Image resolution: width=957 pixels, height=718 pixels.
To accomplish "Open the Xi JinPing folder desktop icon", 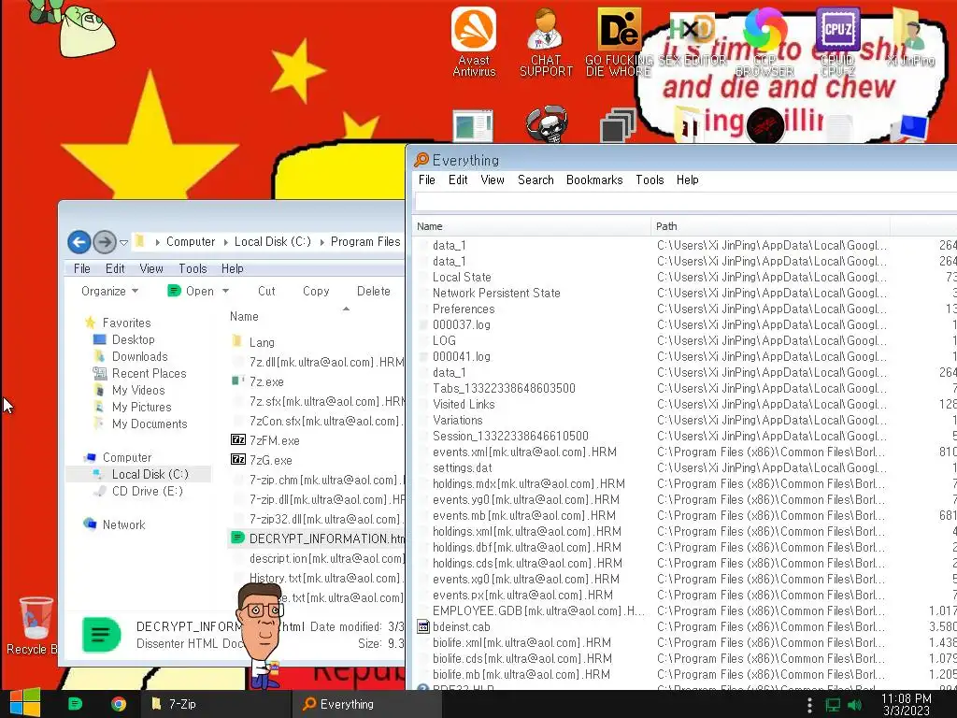I will click(910, 36).
